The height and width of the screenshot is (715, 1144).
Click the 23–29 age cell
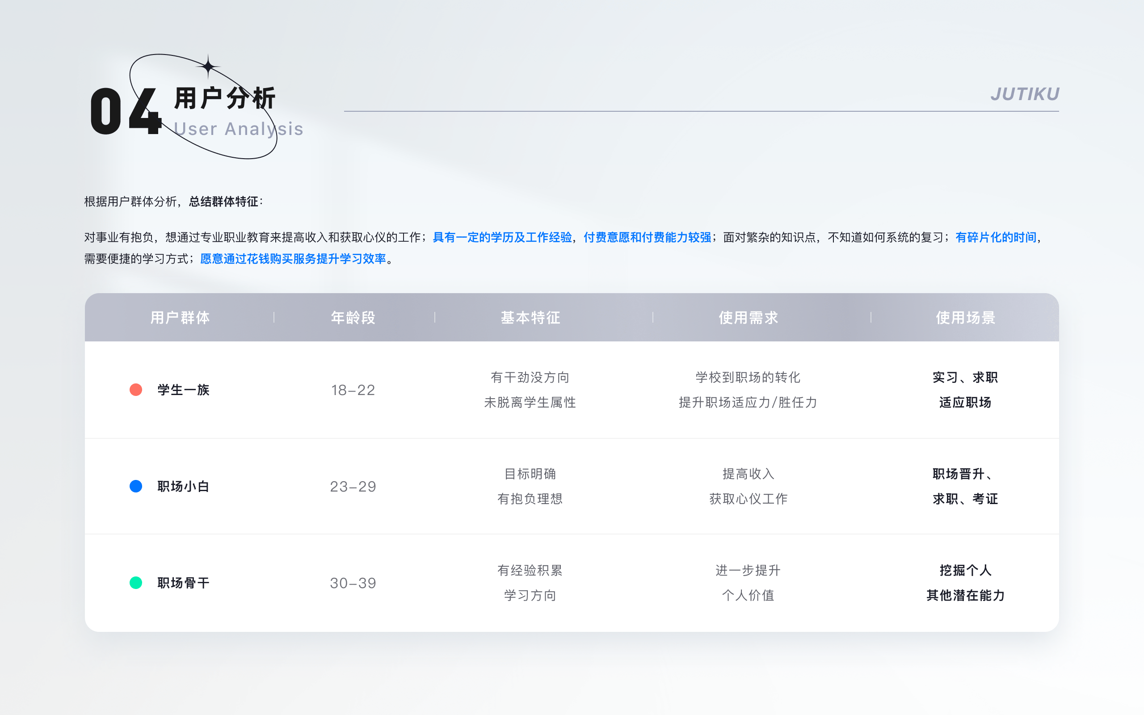[x=353, y=487]
